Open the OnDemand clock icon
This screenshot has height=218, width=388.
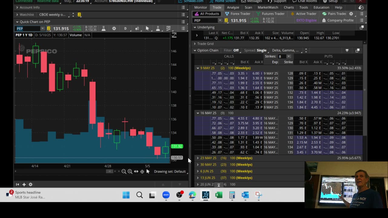[361, 8]
